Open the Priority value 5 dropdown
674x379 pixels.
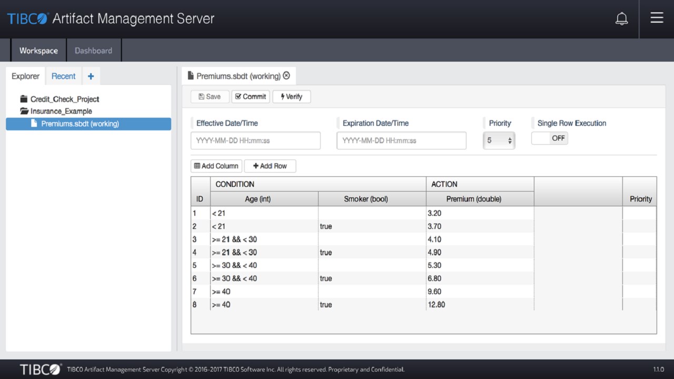click(x=499, y=141)
